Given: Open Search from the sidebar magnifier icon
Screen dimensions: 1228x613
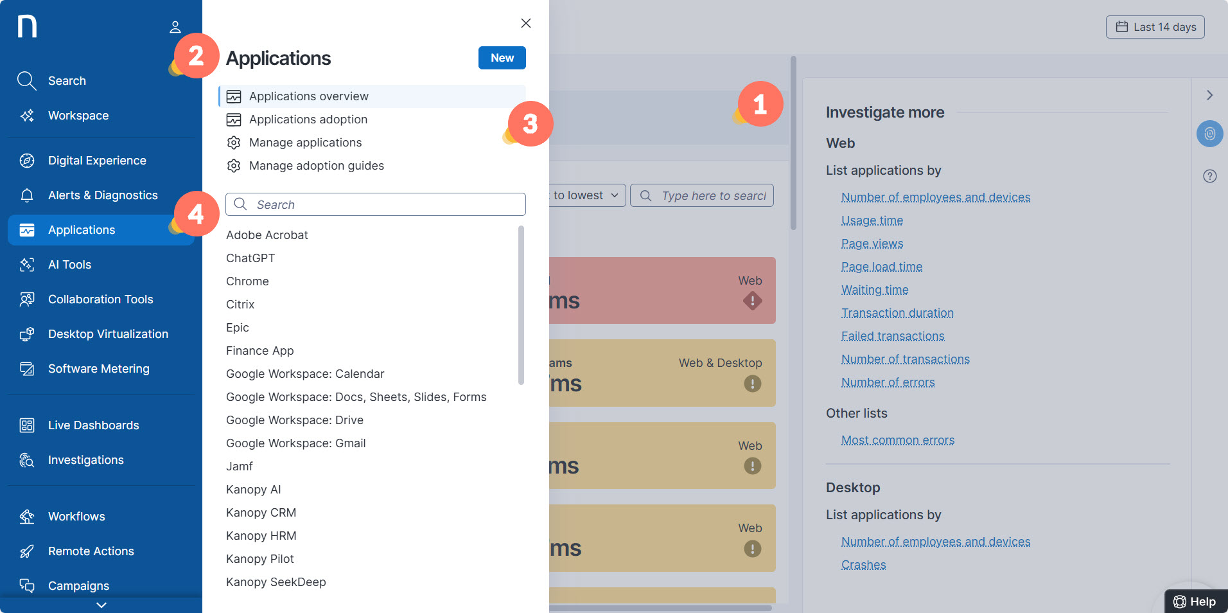Looking at the screenshot, I should coord(26,81).
